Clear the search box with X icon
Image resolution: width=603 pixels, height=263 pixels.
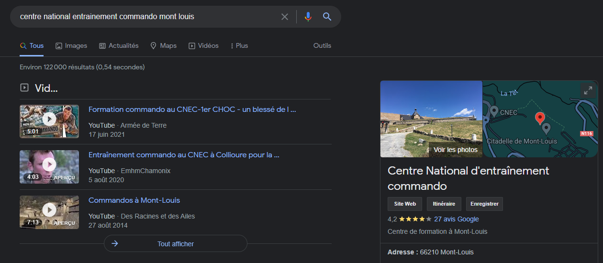pos(285,17)
